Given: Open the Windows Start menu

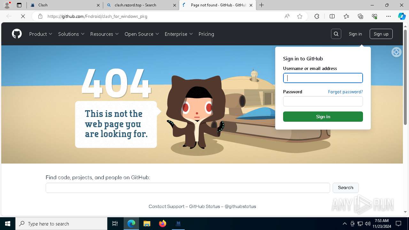Looking at the screenshot, I should point(8,224).
